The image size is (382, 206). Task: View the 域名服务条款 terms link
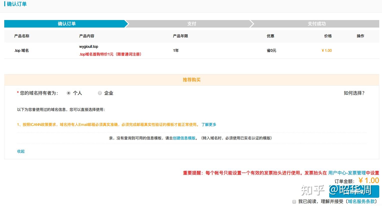pyautogui.click(x=361, y=201)
